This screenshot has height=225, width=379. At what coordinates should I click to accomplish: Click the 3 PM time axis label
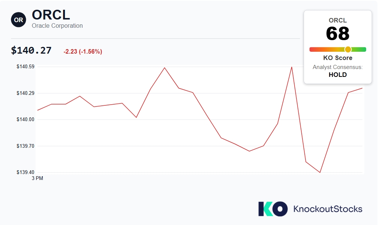click(x=38, y=178)
